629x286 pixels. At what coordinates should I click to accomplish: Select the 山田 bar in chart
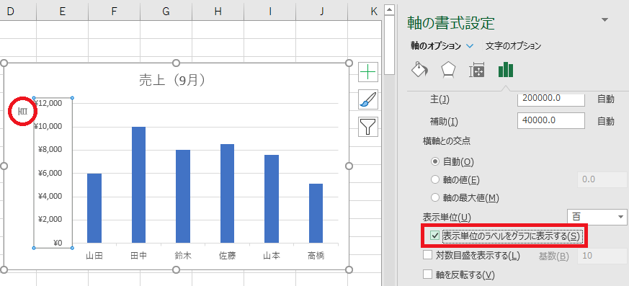(94, 208)
